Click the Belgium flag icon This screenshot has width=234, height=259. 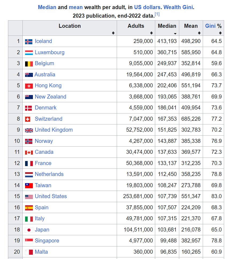coord(29,64)
